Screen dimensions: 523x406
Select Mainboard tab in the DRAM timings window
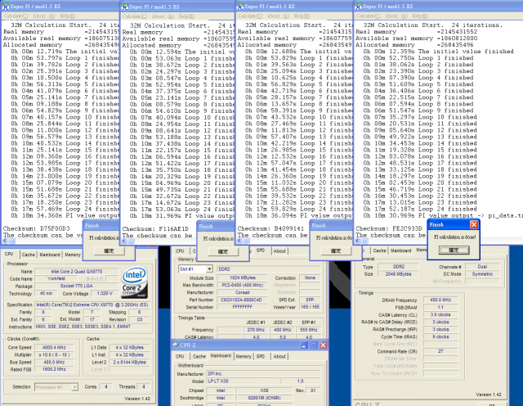(401, 250)
